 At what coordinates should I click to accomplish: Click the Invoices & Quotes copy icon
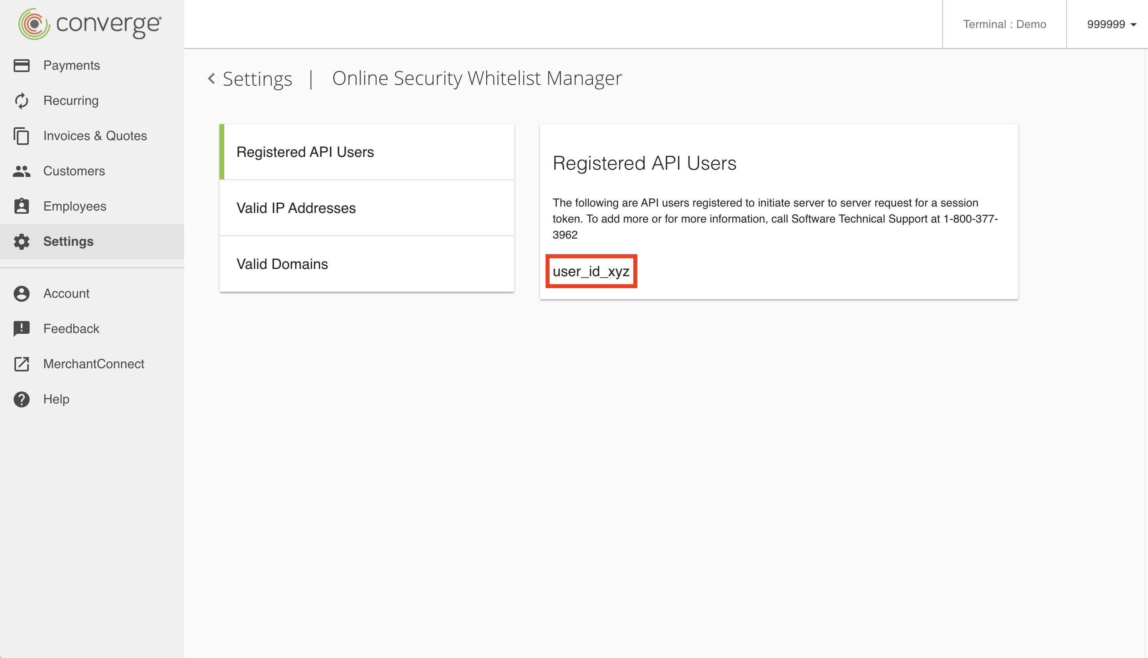(21, 136)
